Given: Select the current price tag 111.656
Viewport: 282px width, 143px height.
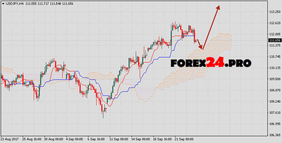Looking at the screenshot, I should click(273, 40).
